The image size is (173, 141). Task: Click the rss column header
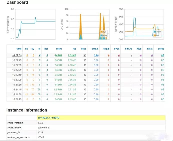pyautogui.click(x=74, y=49)
